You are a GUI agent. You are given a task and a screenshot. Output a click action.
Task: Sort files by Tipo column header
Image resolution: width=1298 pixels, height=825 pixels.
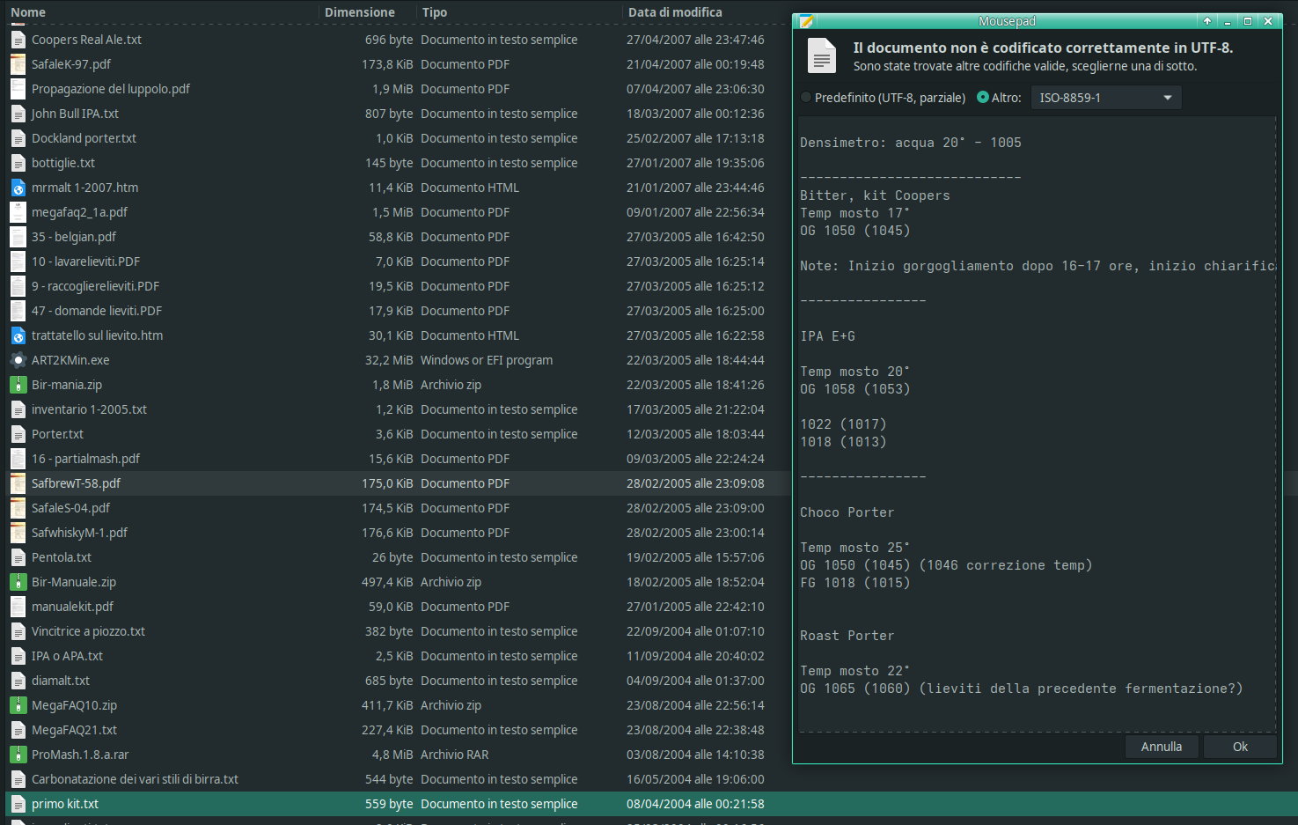tap(434, 12)
